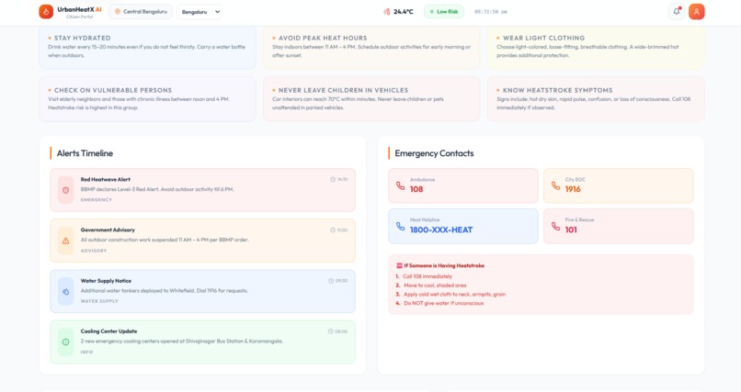The image size is (741, 392).
Task: Call the 1800-XXX-HEAT helpline card
Action: (463, 227)
